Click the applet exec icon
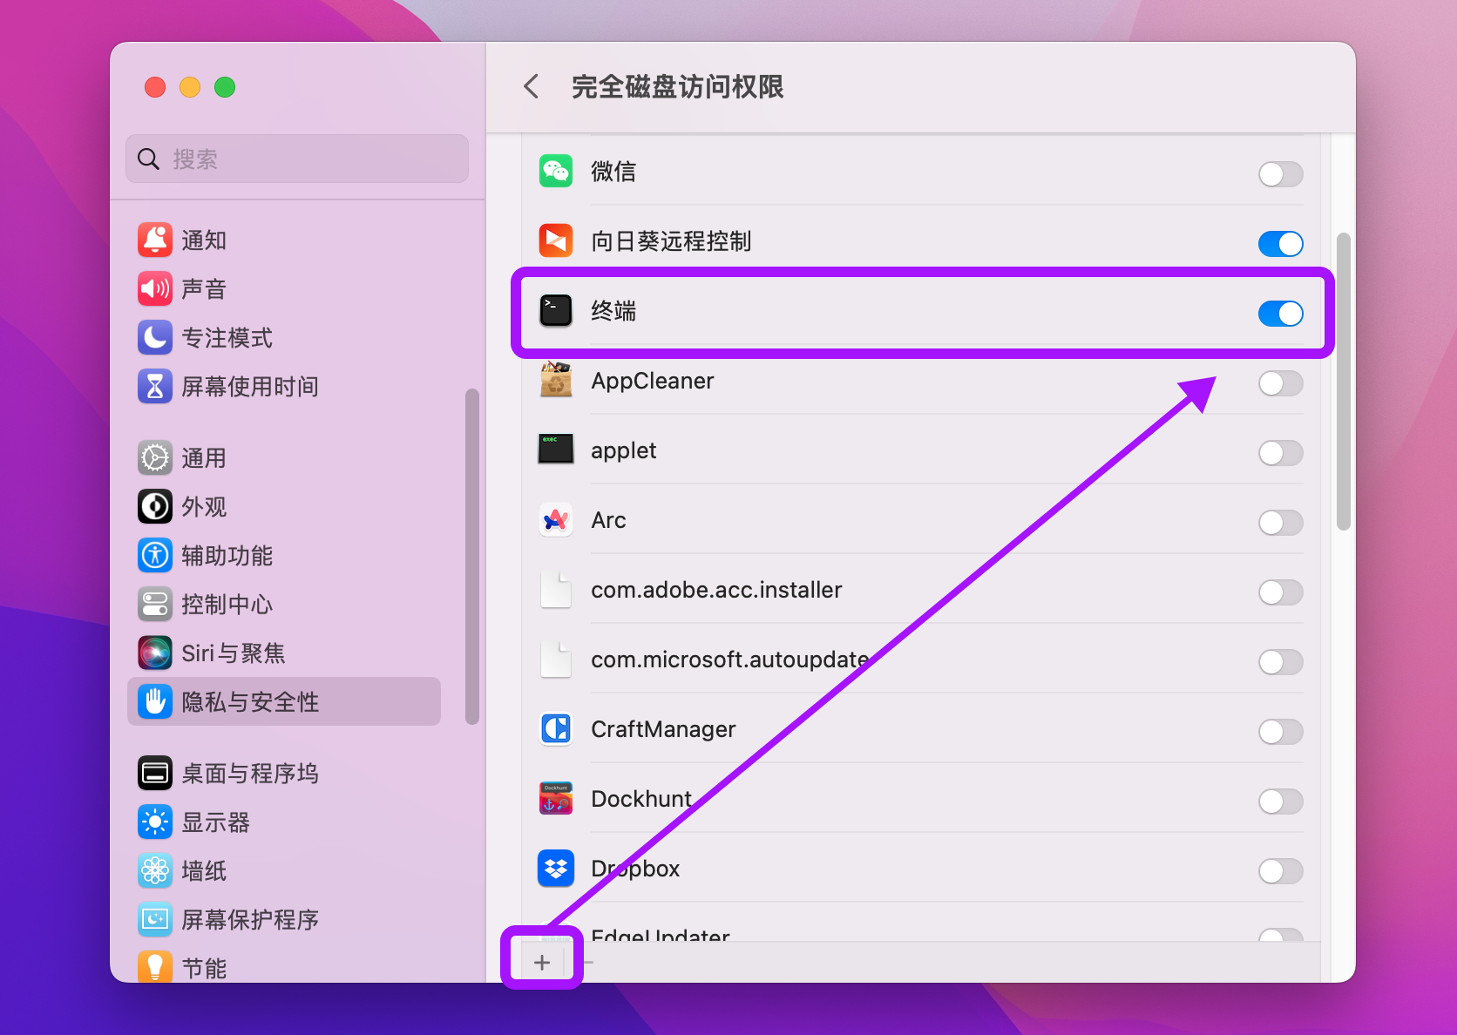1457x1035 pixels. [x=556, y=450]
